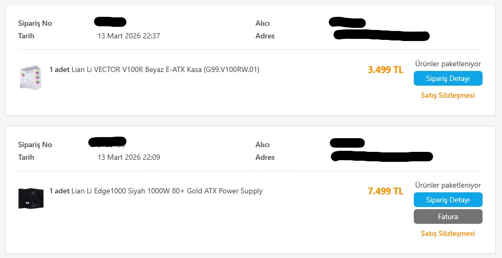Click the gray Fatura button
502x258 pixels.
tap(448, 216)
